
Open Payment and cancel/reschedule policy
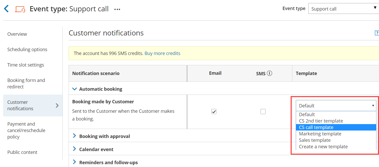(x=26, y=131)
